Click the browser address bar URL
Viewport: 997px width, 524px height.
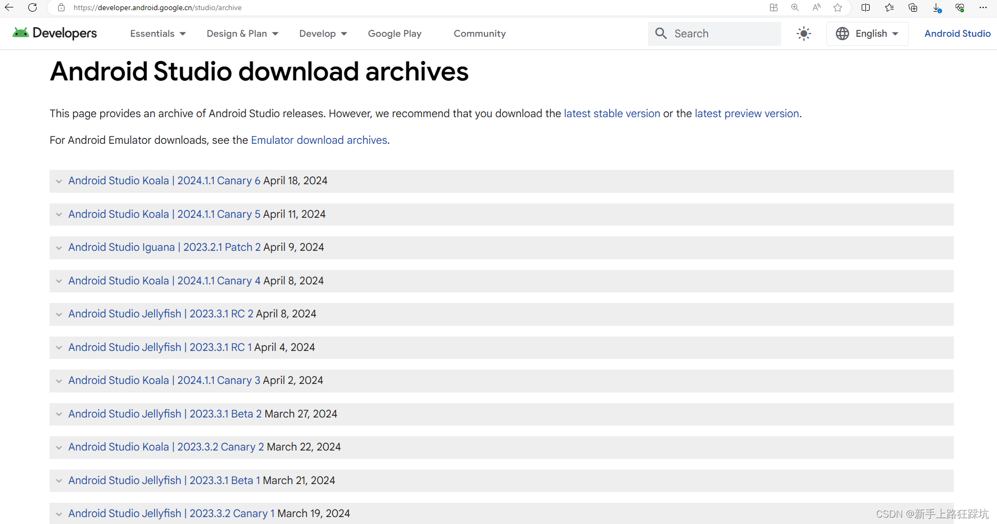pyautogui.click(x=157, y=7)
